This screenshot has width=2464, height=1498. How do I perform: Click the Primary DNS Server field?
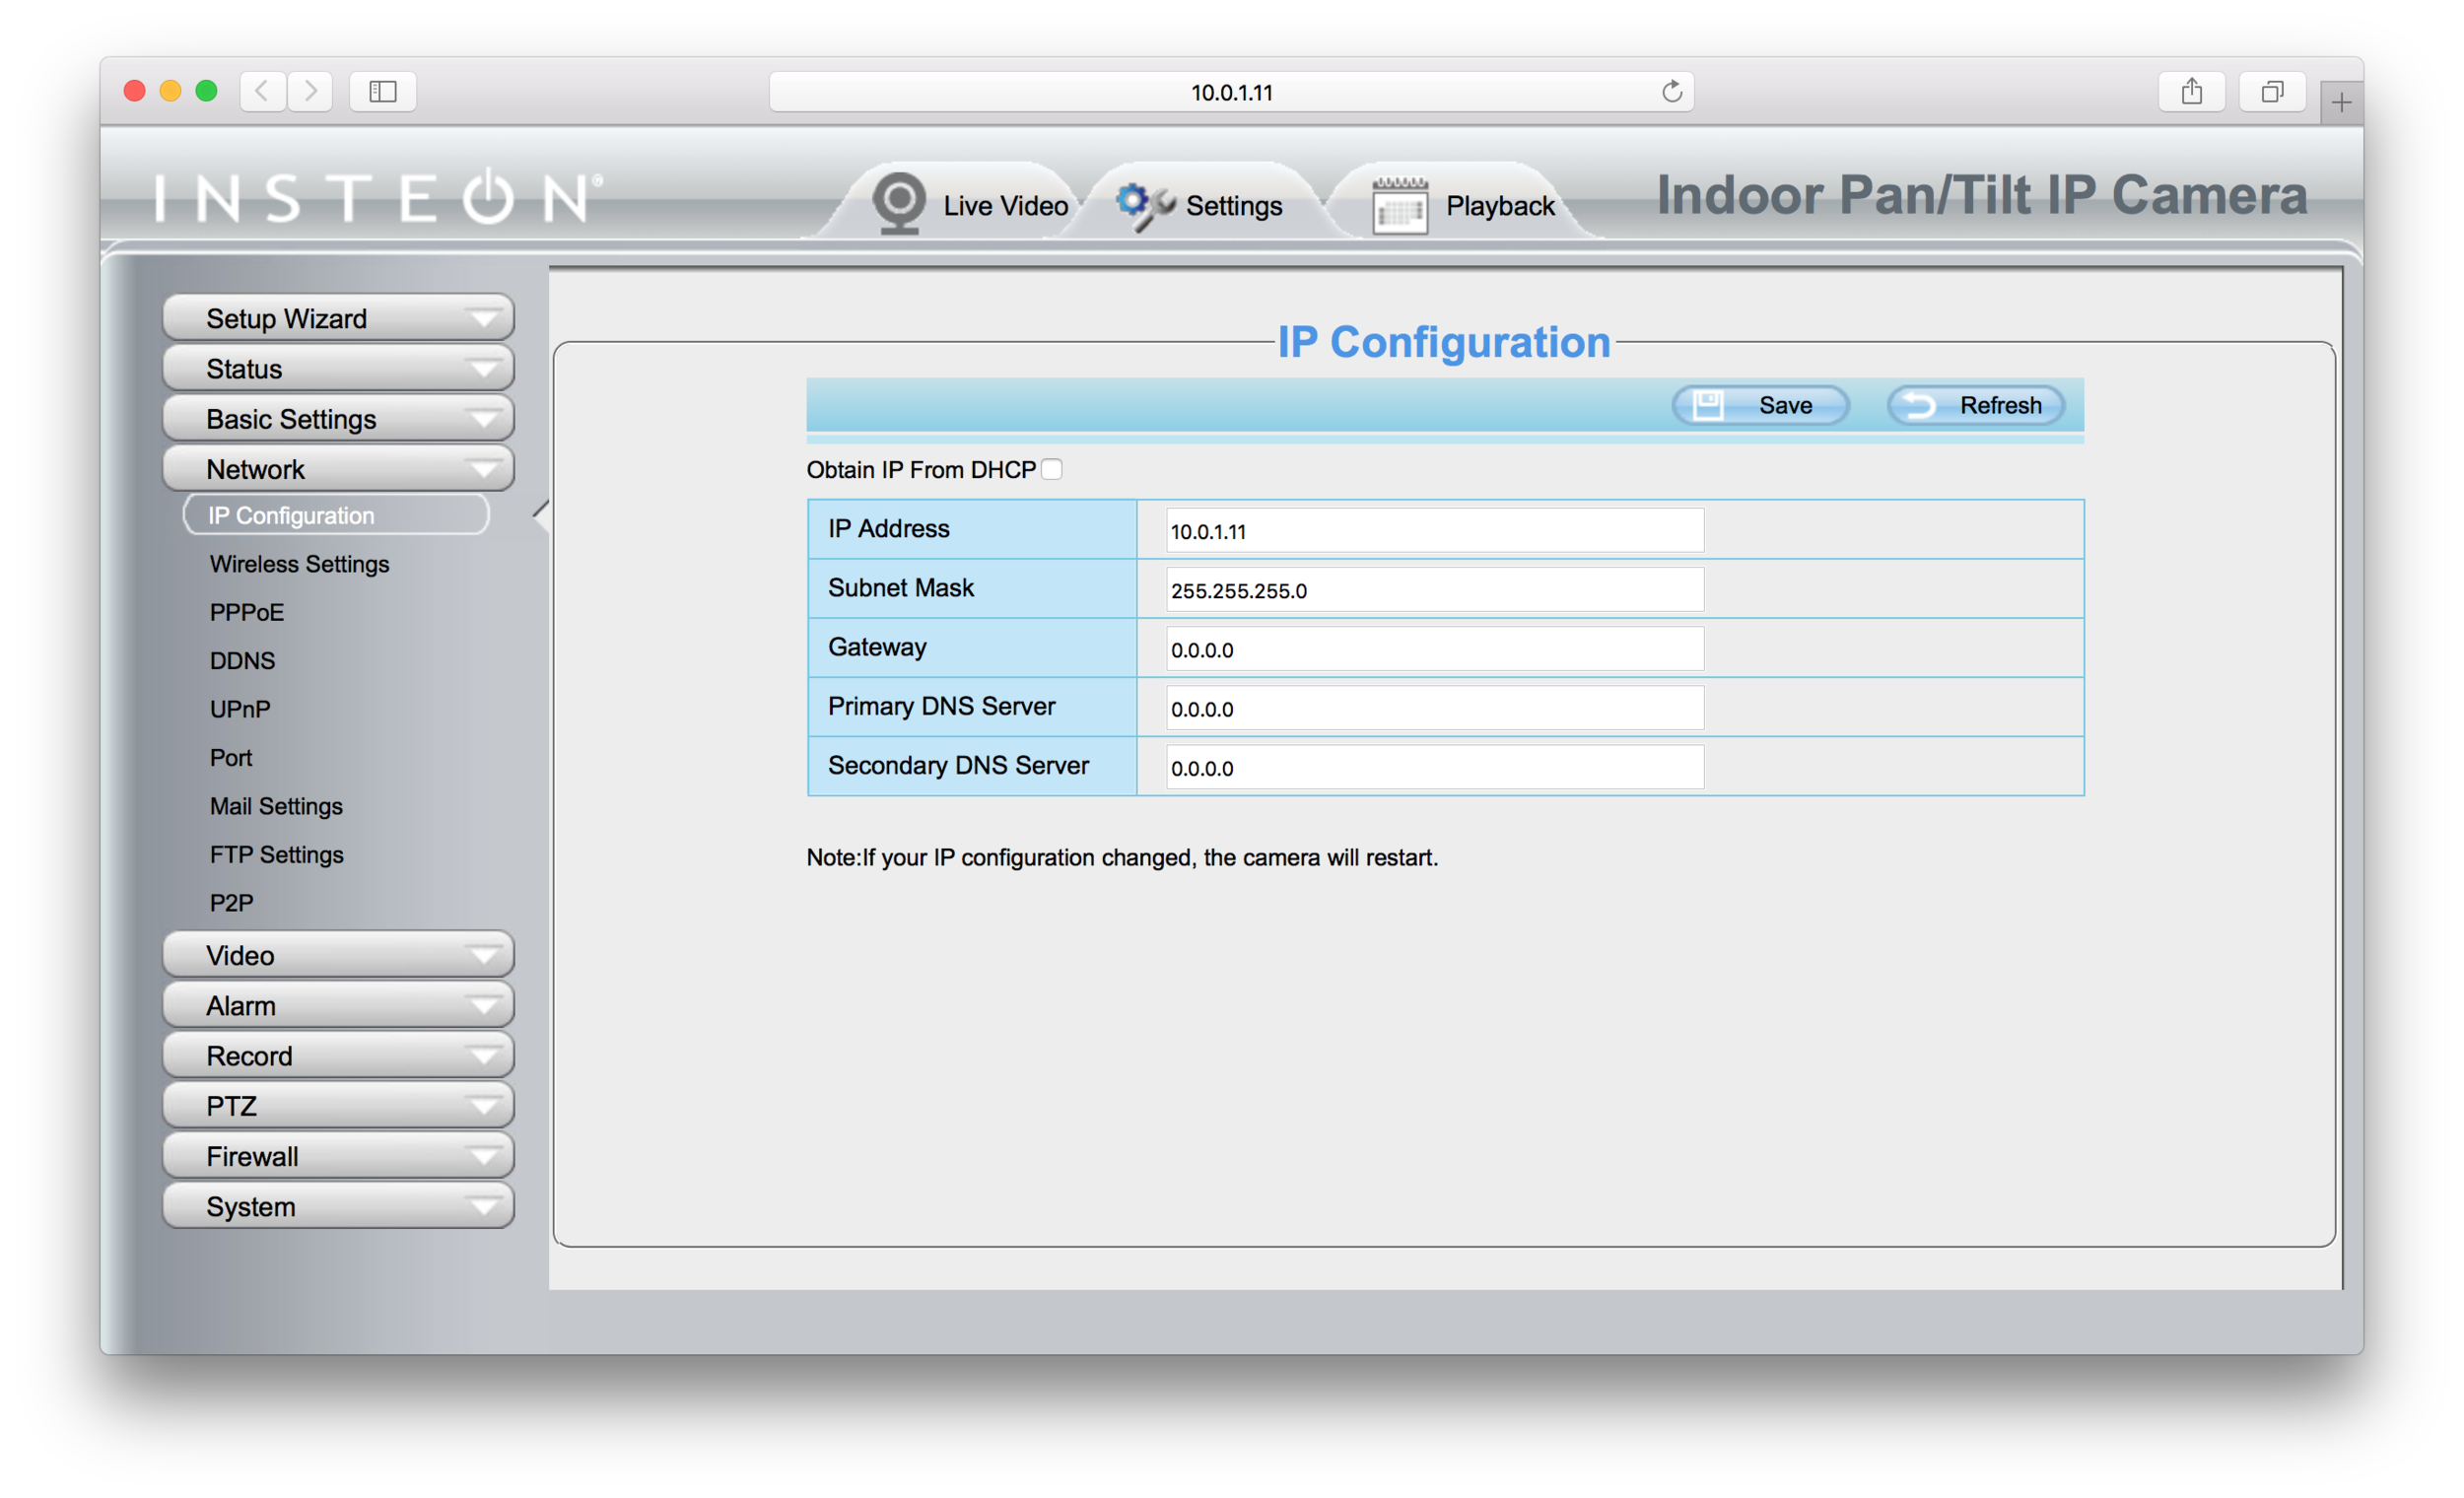tap(1435, 708)
